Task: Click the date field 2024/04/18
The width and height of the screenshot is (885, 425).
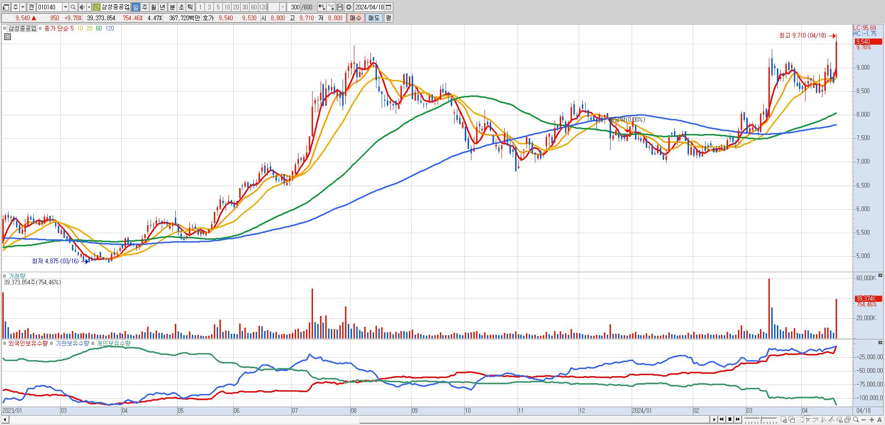Action: (x=369, y=7)
